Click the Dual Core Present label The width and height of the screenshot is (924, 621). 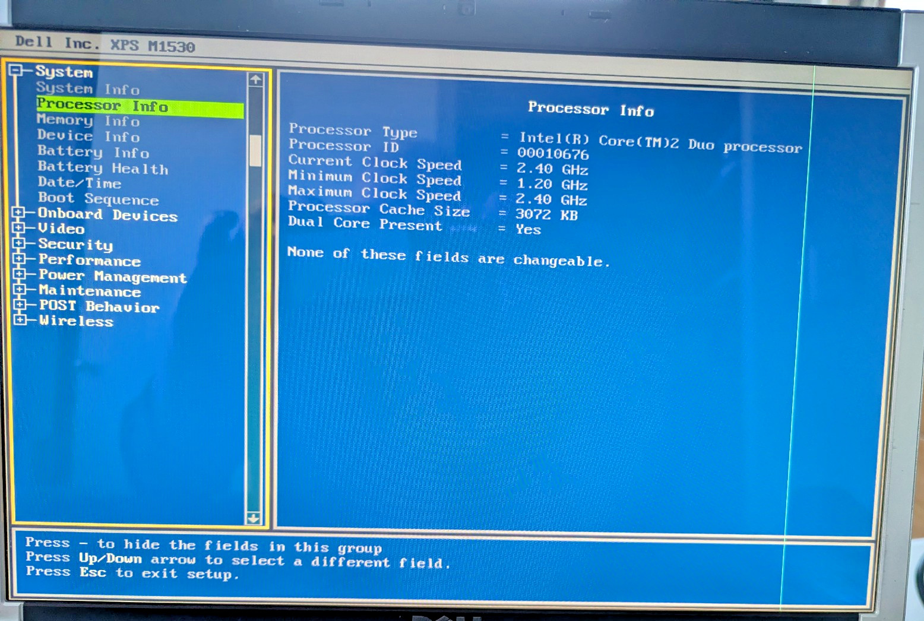pos(365,224)
